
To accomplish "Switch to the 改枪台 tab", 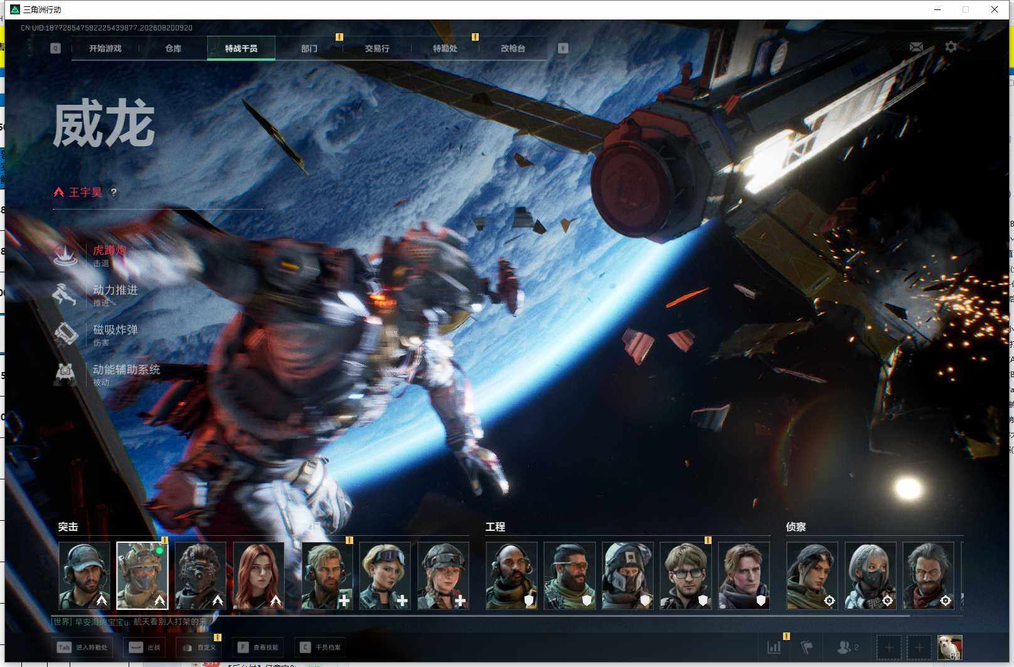I will click(x=513, y=48).
